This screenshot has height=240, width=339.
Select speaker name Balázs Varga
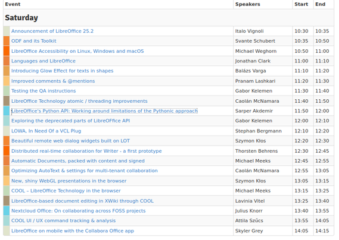tap(251, 71)
